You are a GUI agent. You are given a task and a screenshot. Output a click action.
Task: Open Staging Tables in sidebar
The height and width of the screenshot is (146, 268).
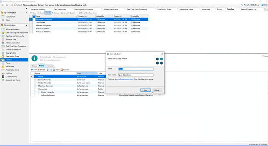[x=11, y=53]
